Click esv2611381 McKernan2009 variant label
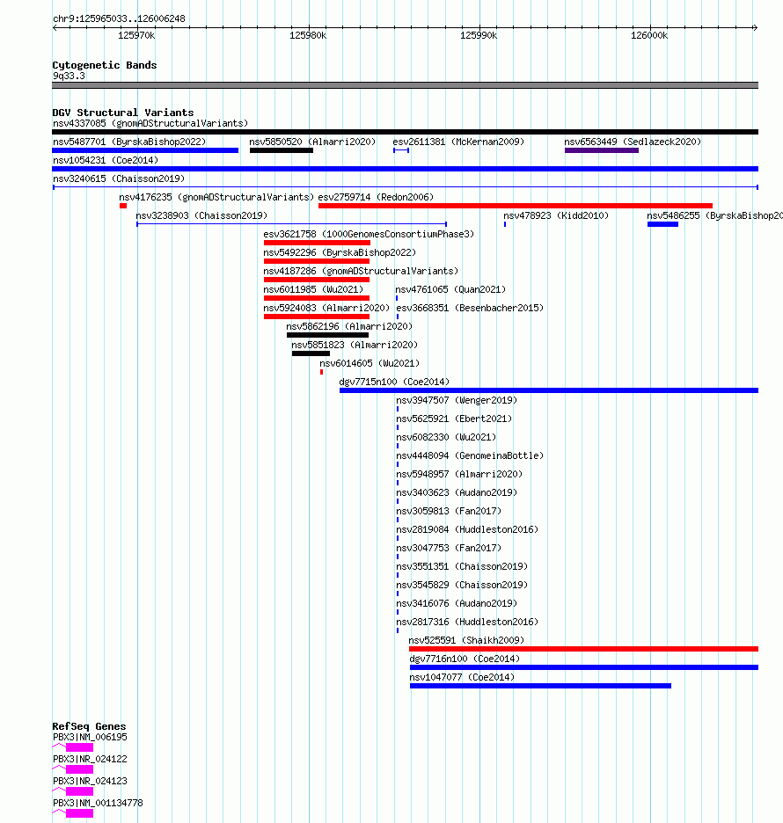783x823 pixels. coord(458,142)
